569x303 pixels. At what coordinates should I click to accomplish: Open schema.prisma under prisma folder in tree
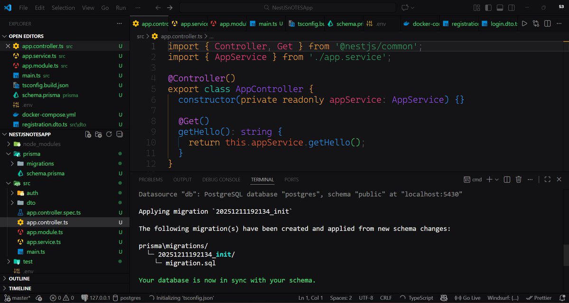click(x=46, y=174)
